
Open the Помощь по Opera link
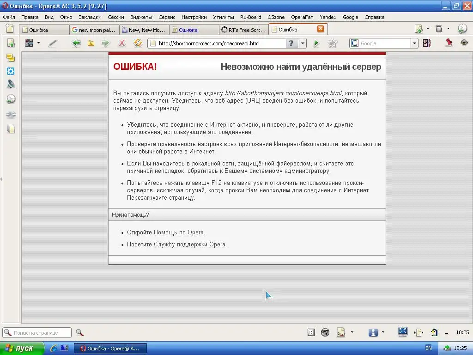pos(179,233)
